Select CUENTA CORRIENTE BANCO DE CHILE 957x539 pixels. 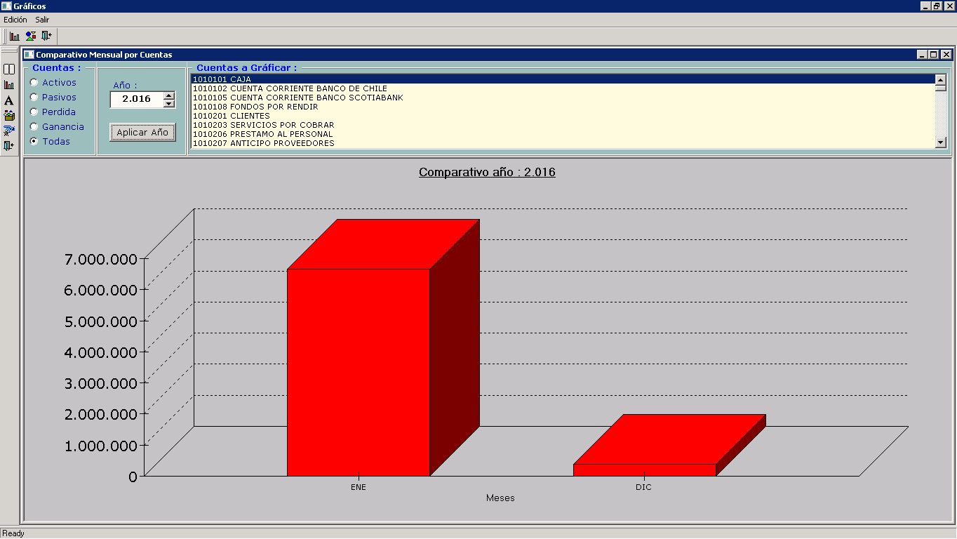pyautogui.click(x=563, y=88)
